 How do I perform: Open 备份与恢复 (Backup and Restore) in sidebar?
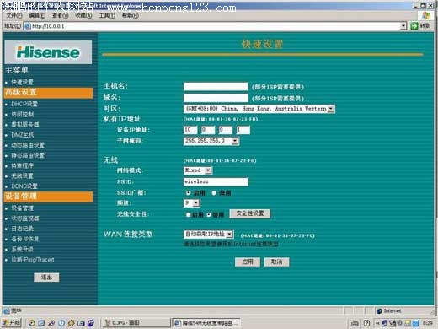tap(25, 239)
